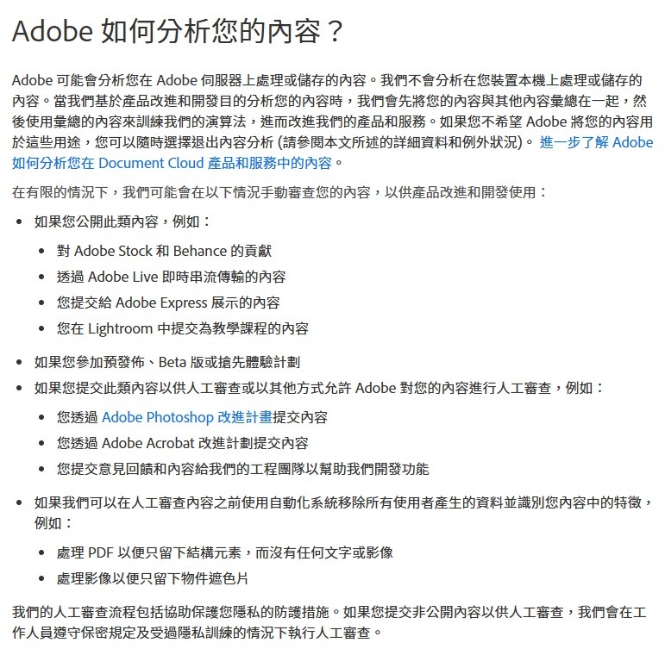Click the text 例如： under the automation bullet

click(53, 523)
